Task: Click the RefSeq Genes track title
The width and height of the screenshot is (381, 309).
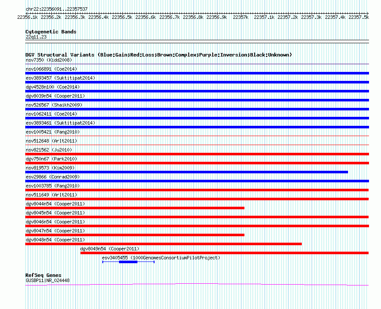Action: point(43,275)
